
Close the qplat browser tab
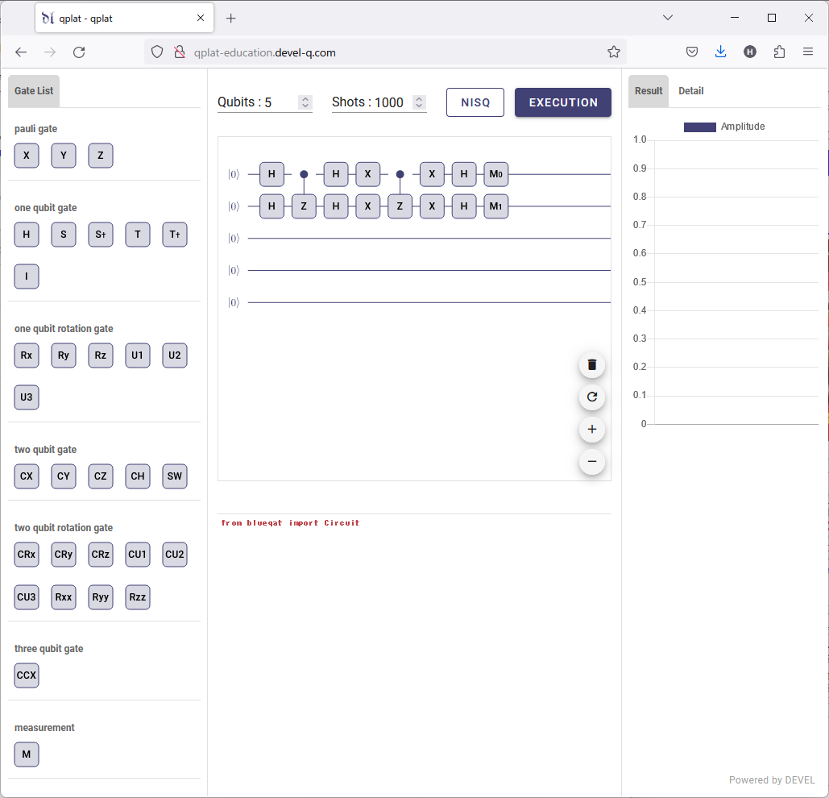(201, 18)
